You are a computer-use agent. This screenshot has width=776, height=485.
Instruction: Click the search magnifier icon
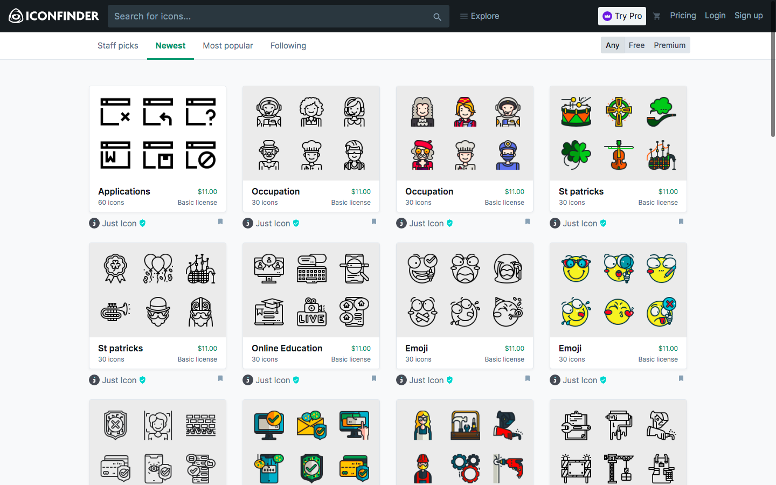point(437,16)
